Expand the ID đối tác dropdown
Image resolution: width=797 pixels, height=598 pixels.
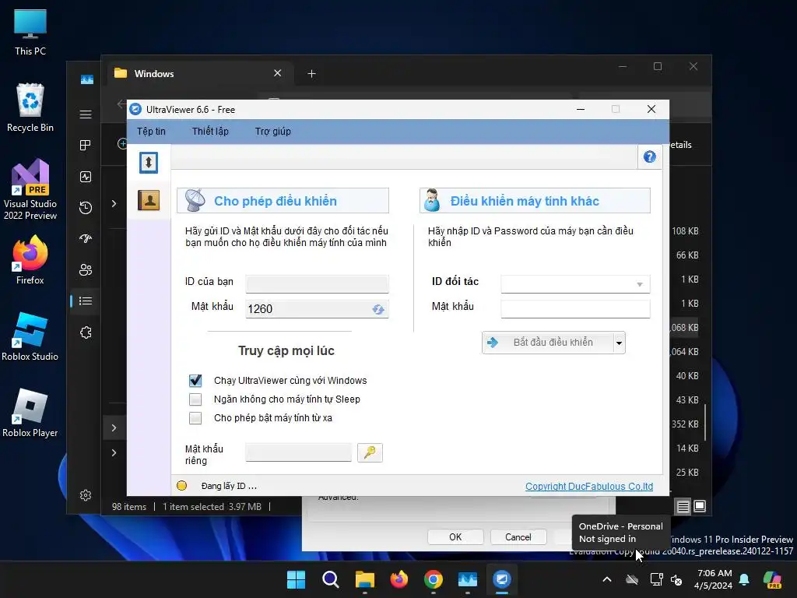click(x=640, y=284)
